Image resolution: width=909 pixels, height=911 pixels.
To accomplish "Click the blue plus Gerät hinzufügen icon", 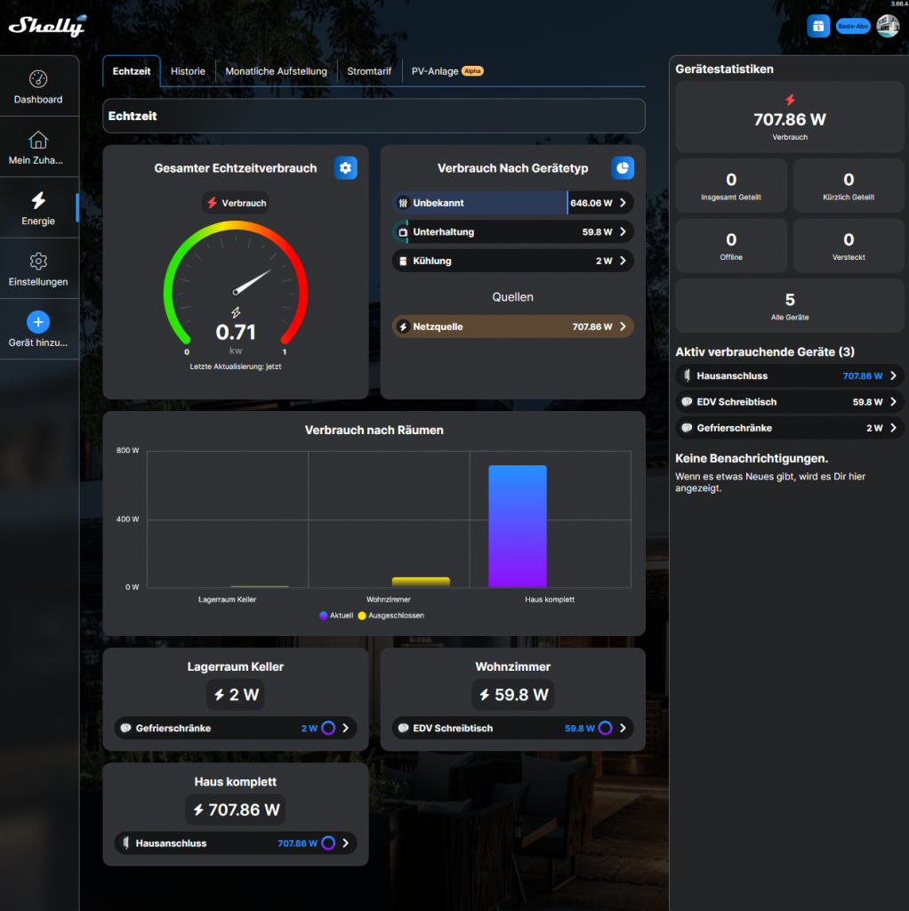I will point(38,322).
